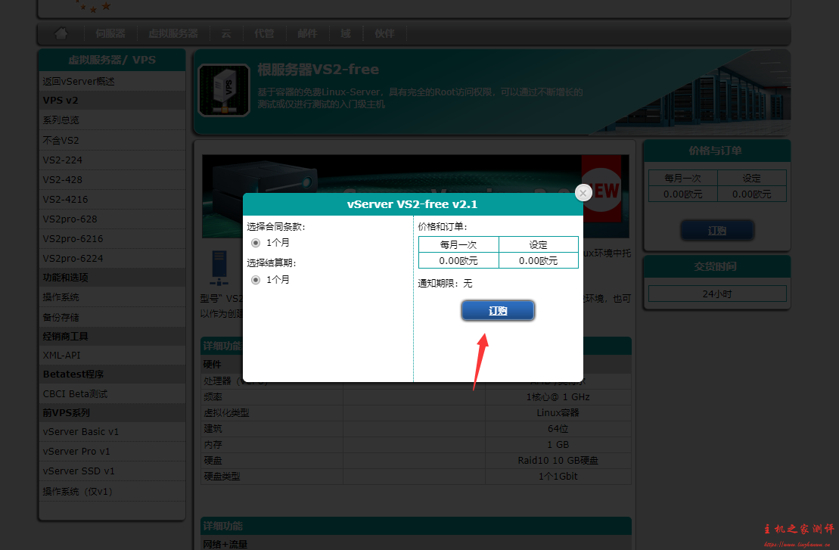The width and height of the screenshot is (839, 550).
Task: Click the 订购 button in price sidebar
Action: point(717,231)
